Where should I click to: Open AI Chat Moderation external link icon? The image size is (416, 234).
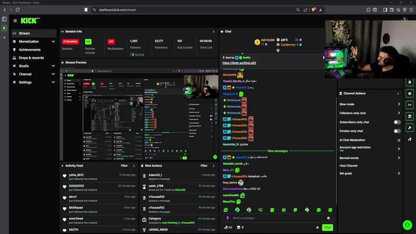click(399, 140)
